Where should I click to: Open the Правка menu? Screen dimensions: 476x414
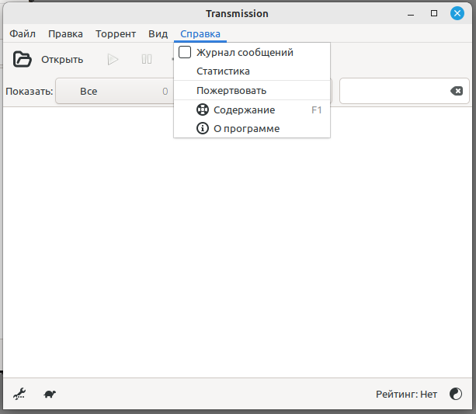(65, 33)
